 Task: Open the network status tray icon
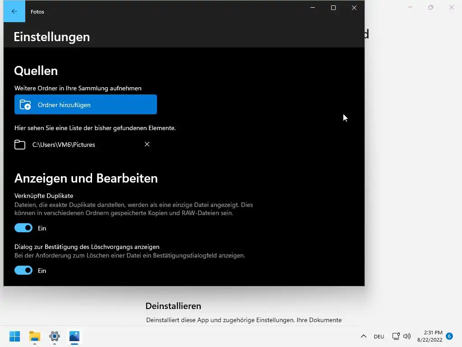pyautogui.click(x=396, y=336)
